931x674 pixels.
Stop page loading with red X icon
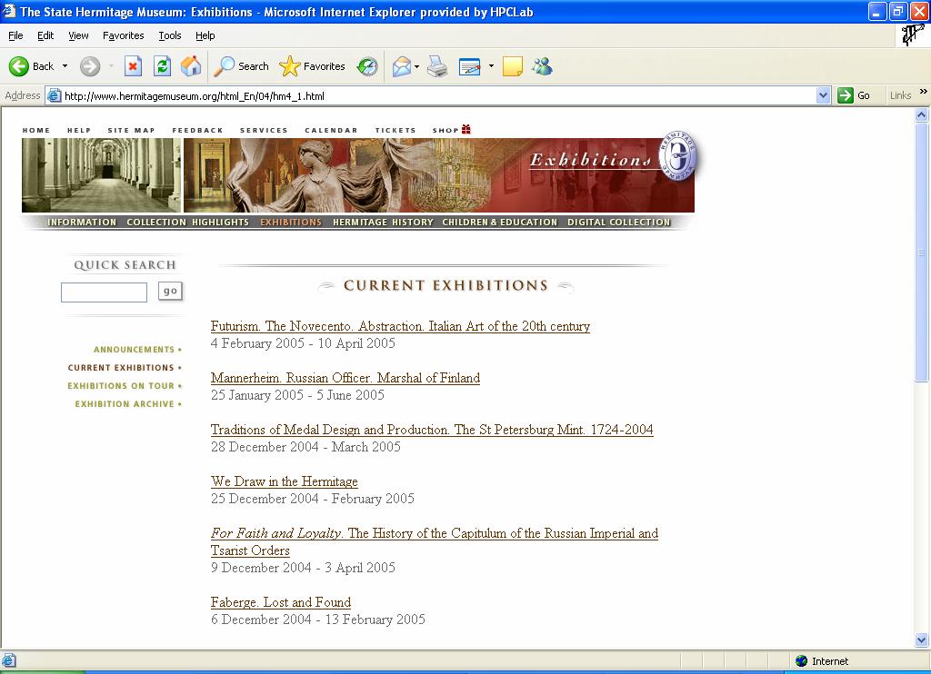tap(133, 66)
